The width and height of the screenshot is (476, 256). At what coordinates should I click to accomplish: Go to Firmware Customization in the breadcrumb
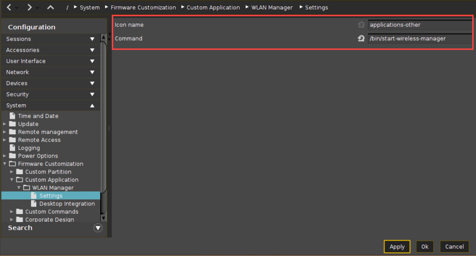[143, 7]
